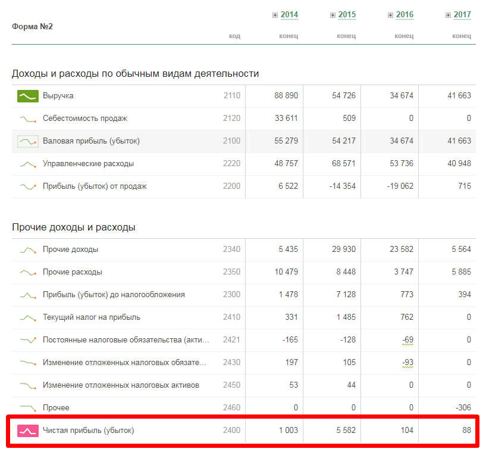
Task: Click net profit 2017 value 88
Action: [467, 431]
